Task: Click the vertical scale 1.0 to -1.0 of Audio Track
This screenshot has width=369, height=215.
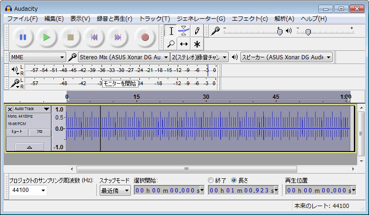Action: tap(59, 128)
